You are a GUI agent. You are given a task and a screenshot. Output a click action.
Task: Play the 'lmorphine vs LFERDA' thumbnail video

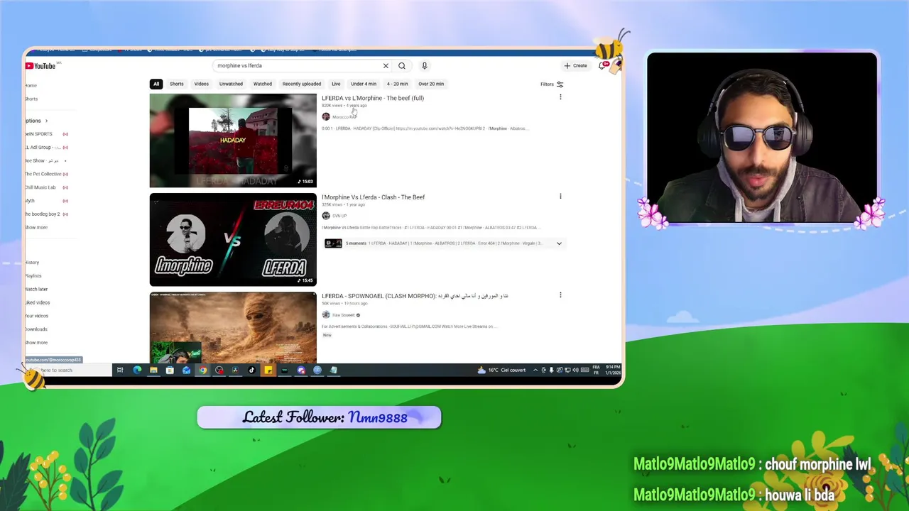tap(233, 239)
